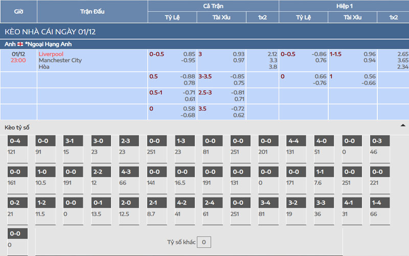The width and height of the screenshot is (409, 256).
Task: Click the 2.12 full-match 1x2 odds
Action: [272, 54]
